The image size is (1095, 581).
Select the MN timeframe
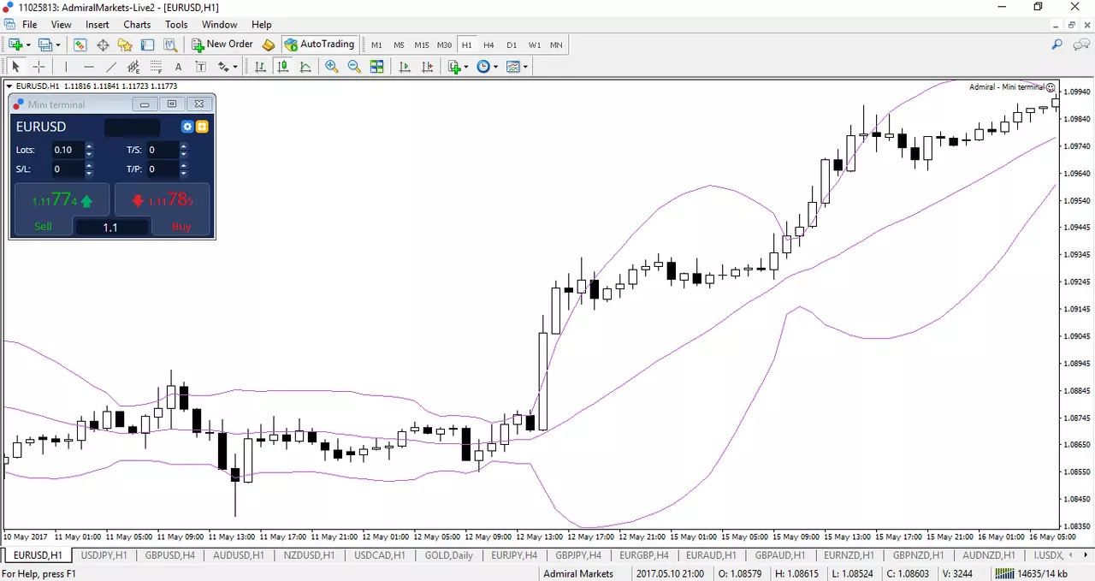tap(556, 44)
